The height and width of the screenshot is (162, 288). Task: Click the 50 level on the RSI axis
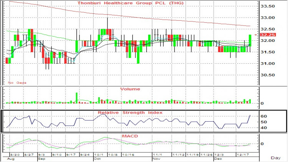click(264, 122)
